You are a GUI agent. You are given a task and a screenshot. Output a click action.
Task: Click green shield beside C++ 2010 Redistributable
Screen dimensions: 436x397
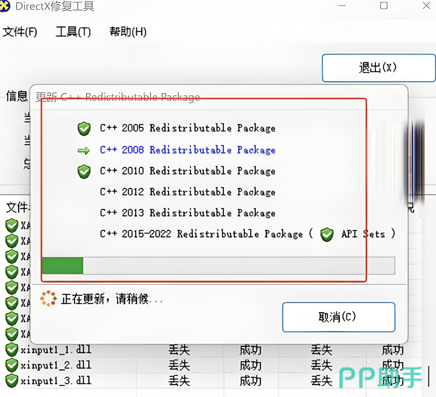[x=84, y=171]
